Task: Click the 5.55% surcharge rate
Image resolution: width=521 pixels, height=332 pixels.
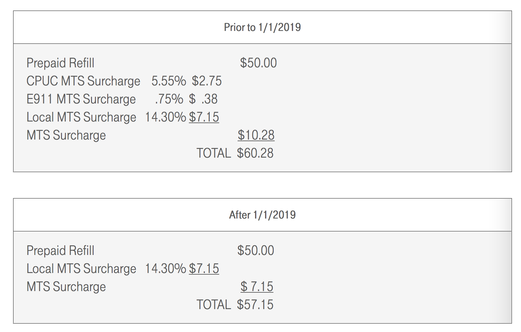Action: 169,81
